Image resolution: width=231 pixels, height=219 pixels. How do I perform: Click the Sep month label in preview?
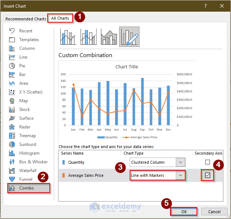click(142, 130)
